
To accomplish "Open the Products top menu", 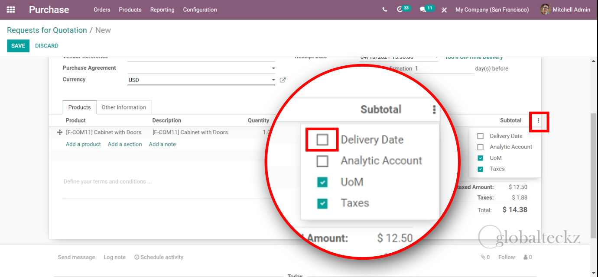I will pos(130,10).
